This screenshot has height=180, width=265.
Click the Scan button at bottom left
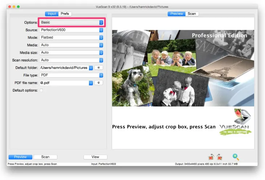pyautogui.click(x=45, y=157)
